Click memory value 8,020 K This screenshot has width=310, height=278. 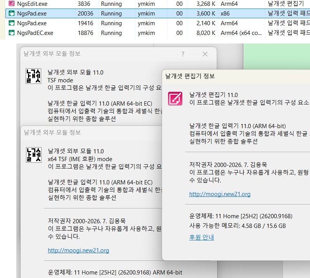206,33
